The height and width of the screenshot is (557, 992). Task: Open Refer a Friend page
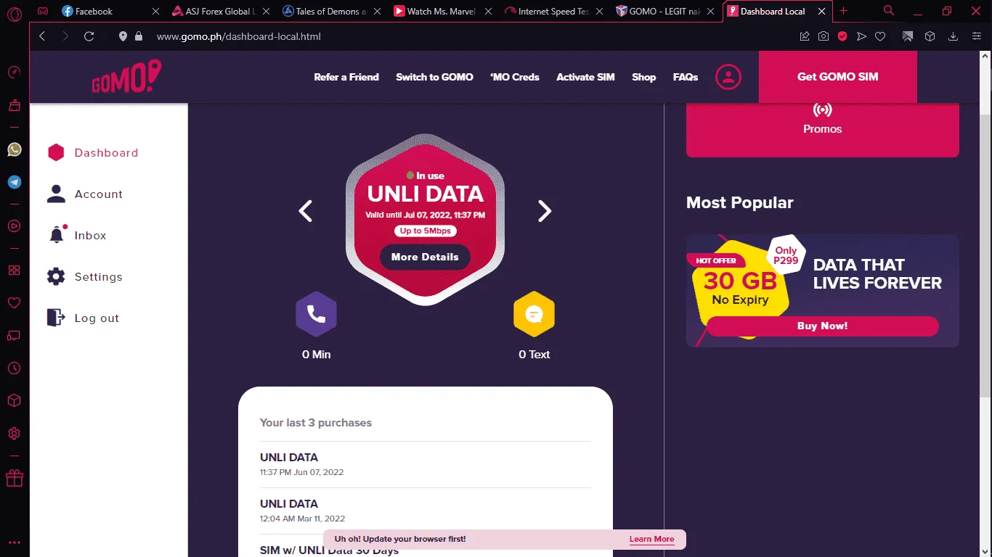tap(346, 77)
